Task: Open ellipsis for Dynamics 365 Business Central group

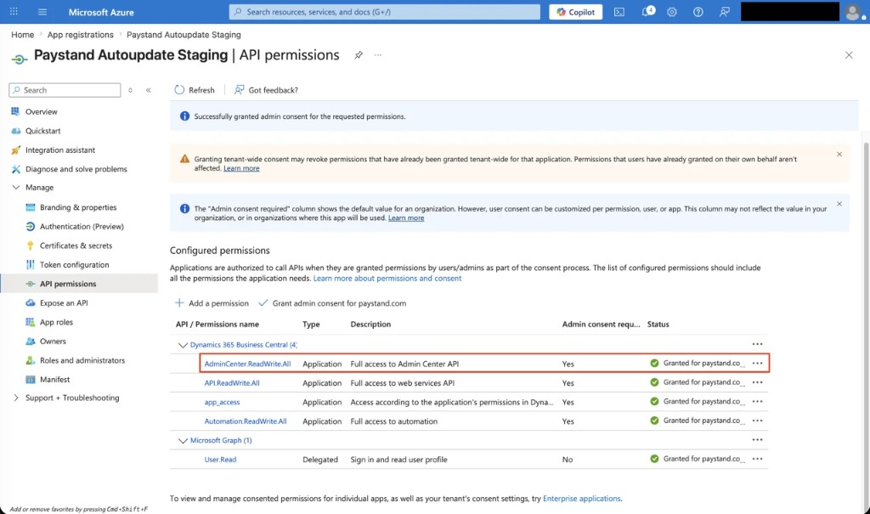Action: click(x=757, y=344)
